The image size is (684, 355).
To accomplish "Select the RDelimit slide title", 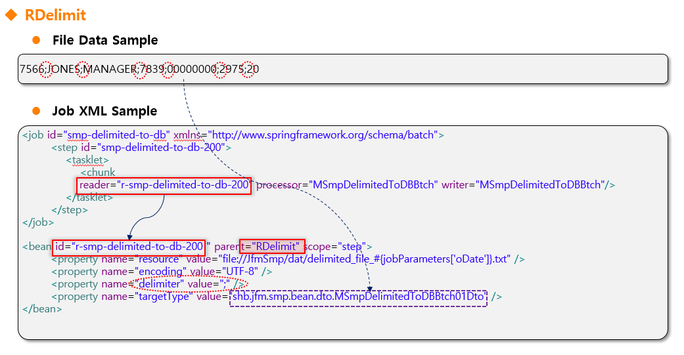I will (x=55, y=15).
